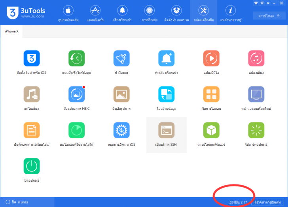Open the skin shirt icon in title bar
The image size is (288, 207).
[x=256, y=3]
